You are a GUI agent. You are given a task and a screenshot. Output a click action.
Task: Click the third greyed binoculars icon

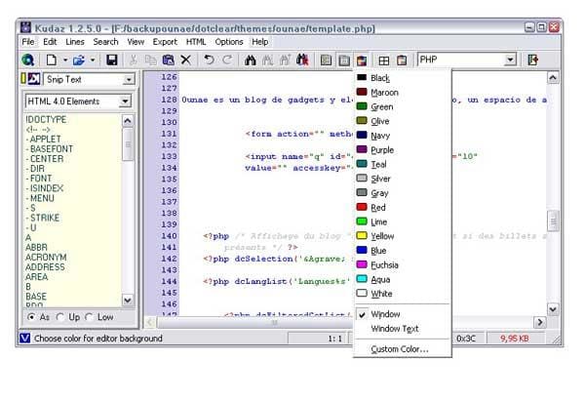[285, 60]
